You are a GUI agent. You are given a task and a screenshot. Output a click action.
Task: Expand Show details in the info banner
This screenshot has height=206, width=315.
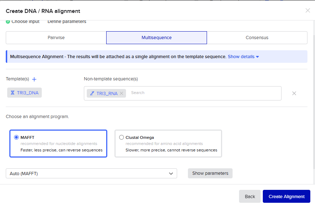pos(243,57)
